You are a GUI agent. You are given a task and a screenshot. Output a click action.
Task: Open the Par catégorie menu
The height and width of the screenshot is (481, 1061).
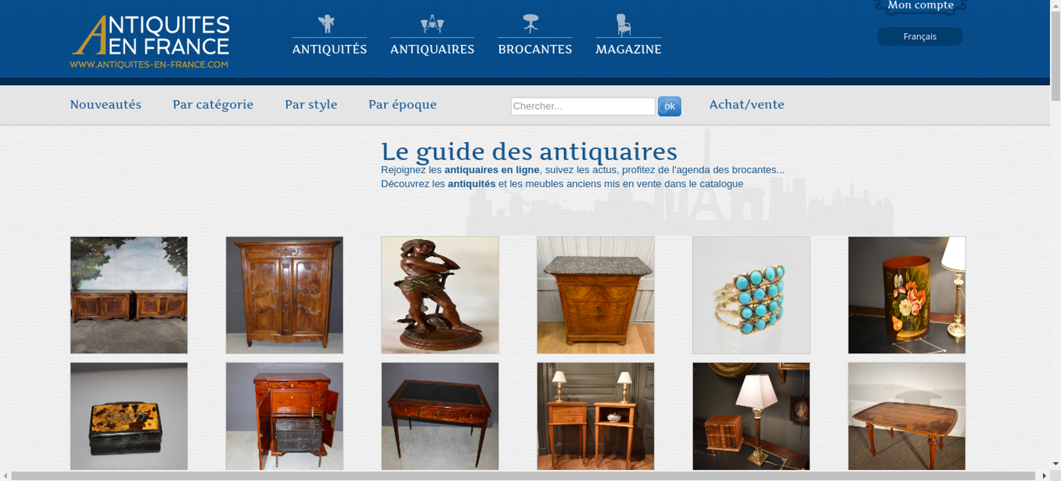click(x=213, y=105)
